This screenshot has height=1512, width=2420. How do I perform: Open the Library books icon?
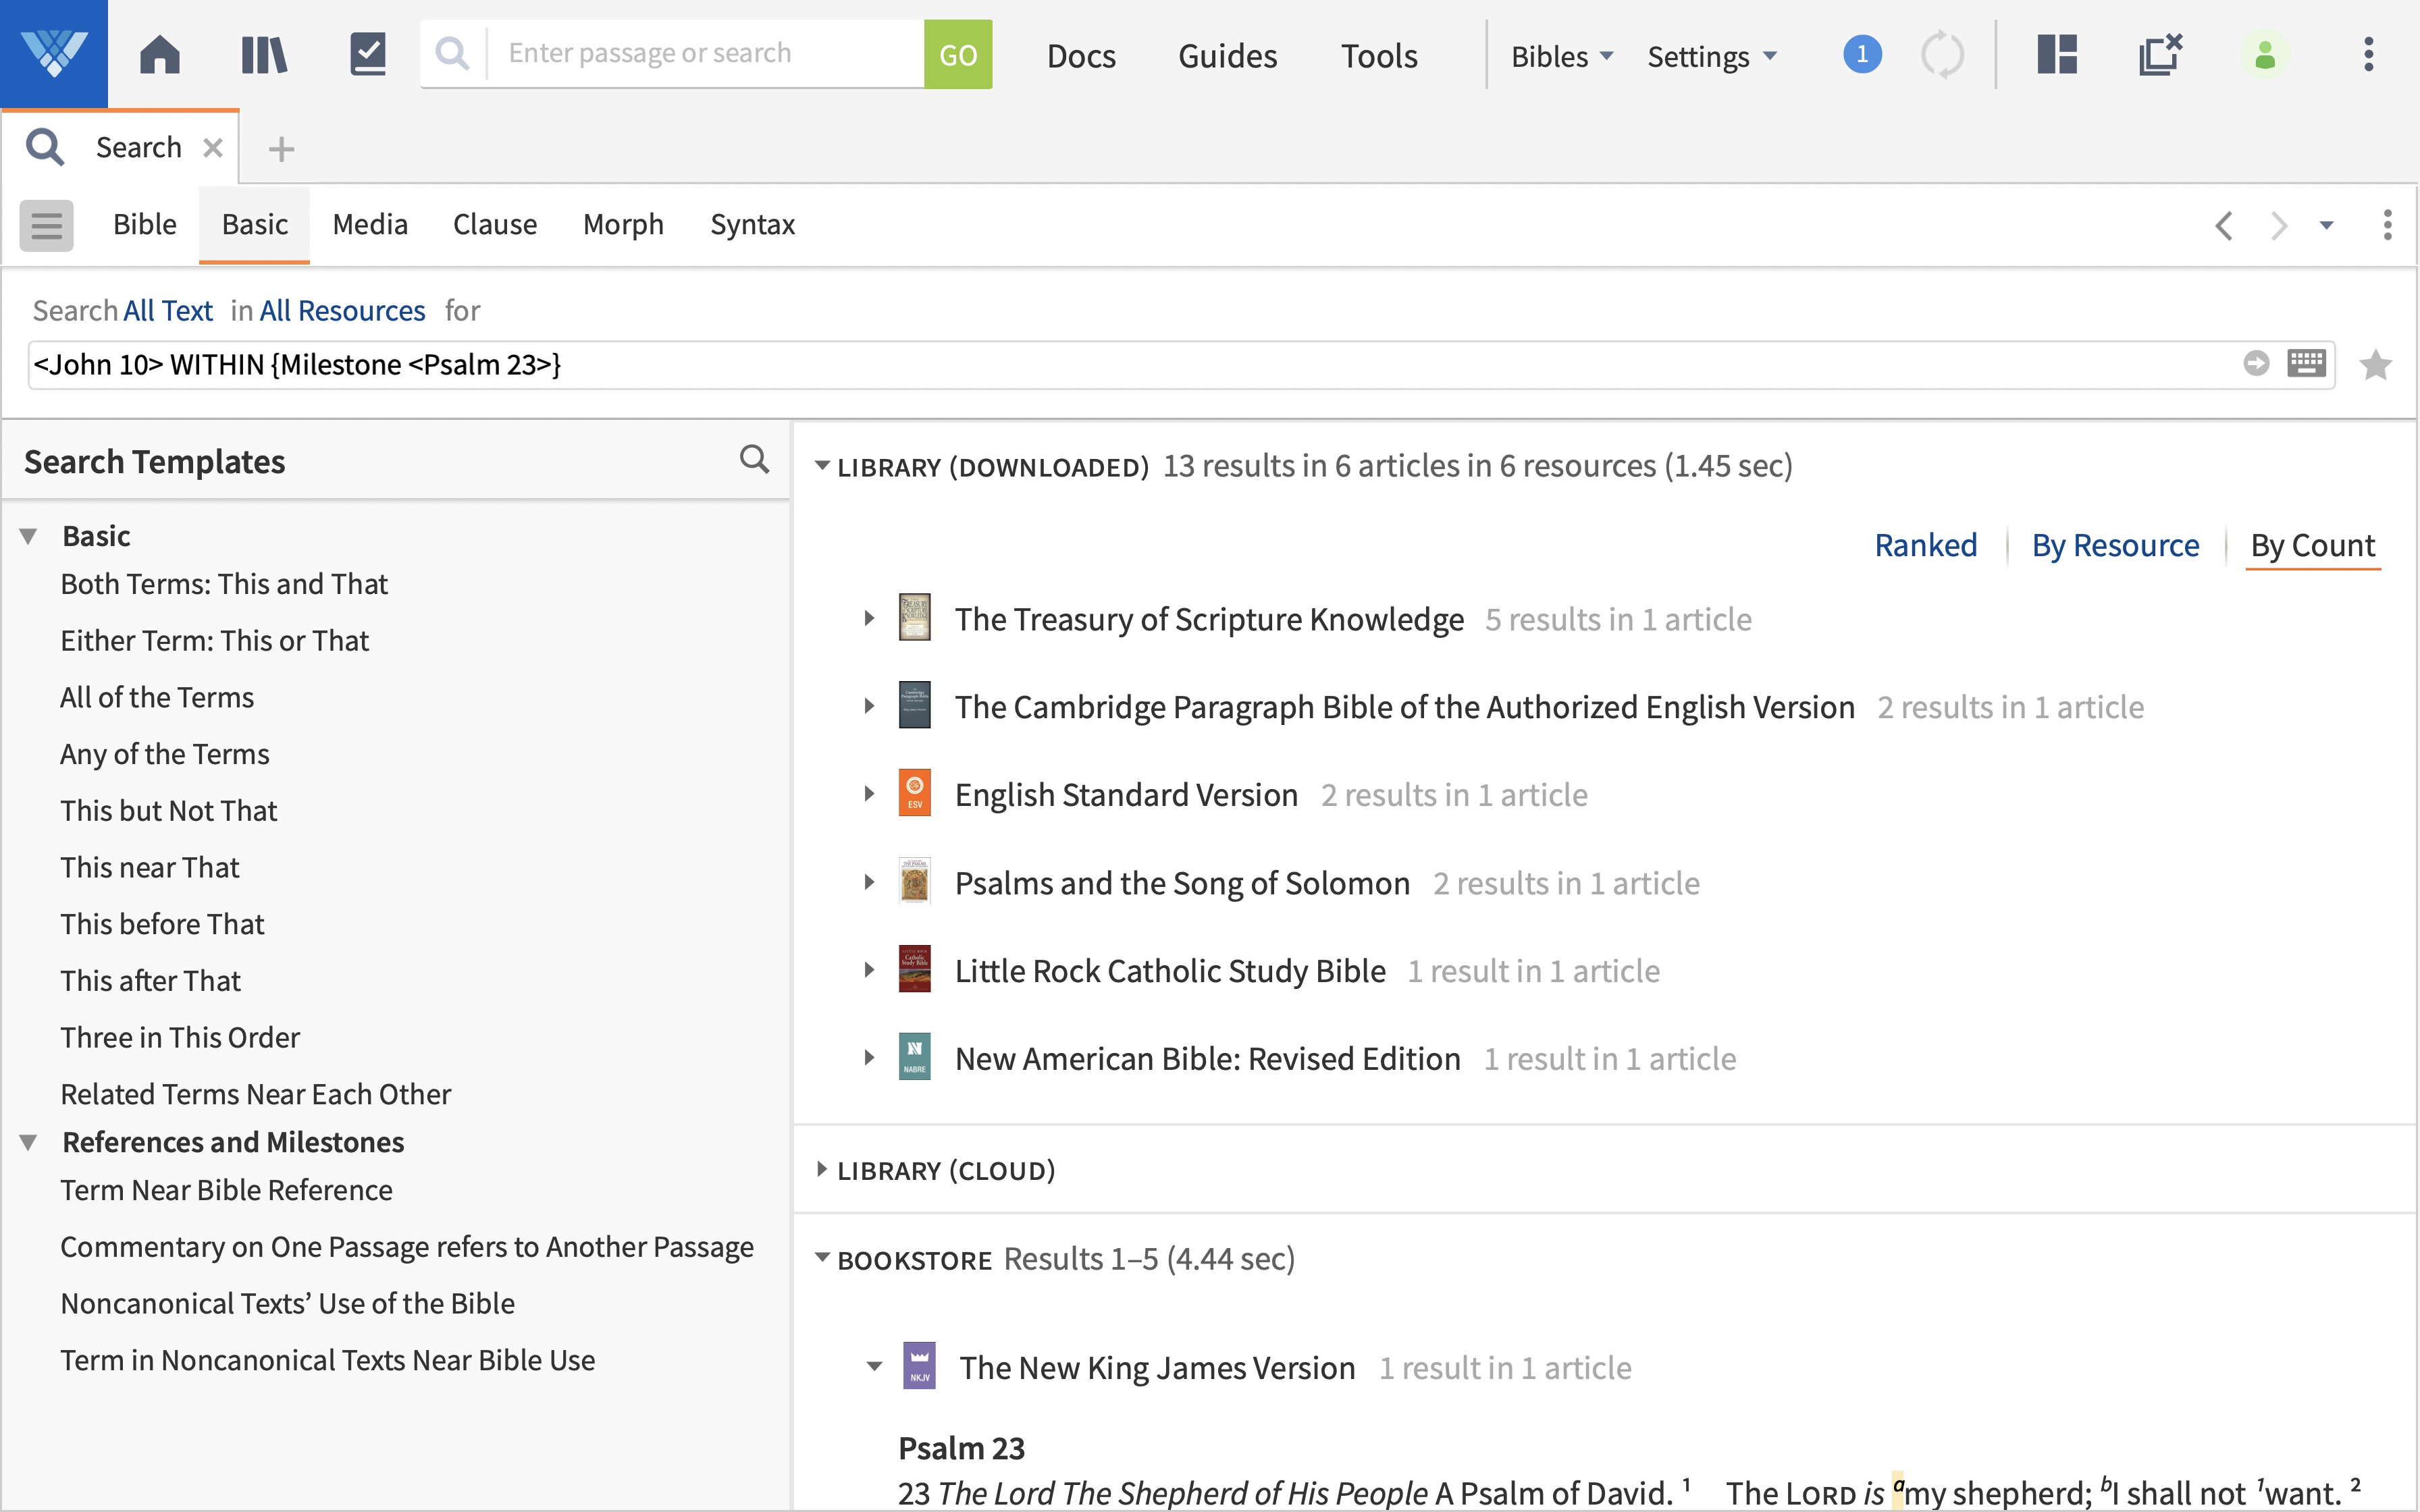coord(264,54)
